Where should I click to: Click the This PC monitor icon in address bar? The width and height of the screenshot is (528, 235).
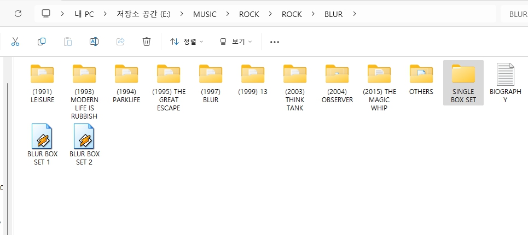coord(47,14)
